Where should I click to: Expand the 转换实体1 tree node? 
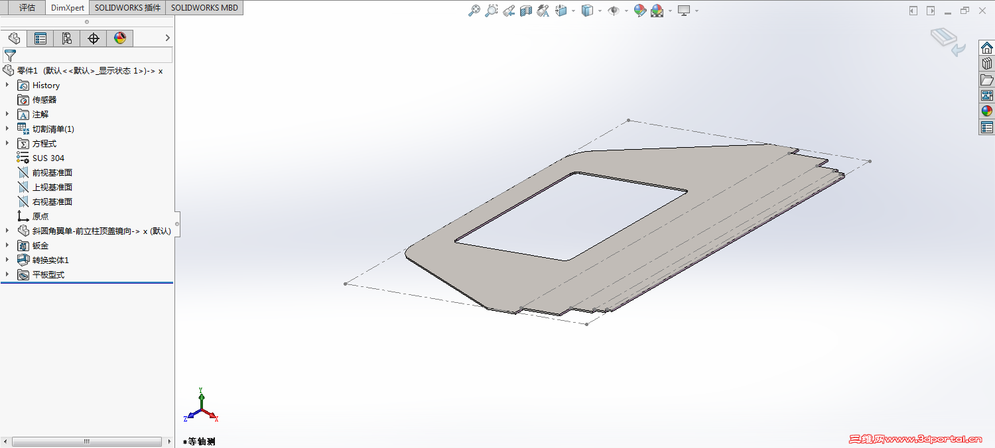[8, 260]
